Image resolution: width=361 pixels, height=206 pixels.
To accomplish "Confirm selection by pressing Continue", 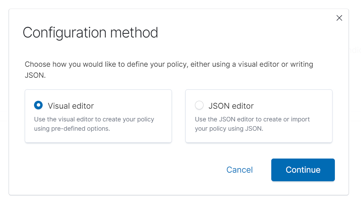I will [303, 170].
